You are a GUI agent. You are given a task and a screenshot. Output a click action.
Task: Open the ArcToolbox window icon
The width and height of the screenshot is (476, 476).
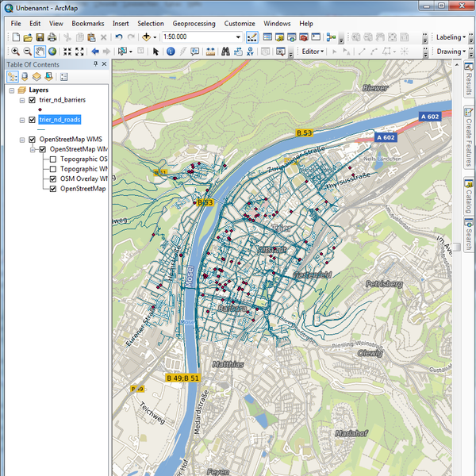[304, 37]
